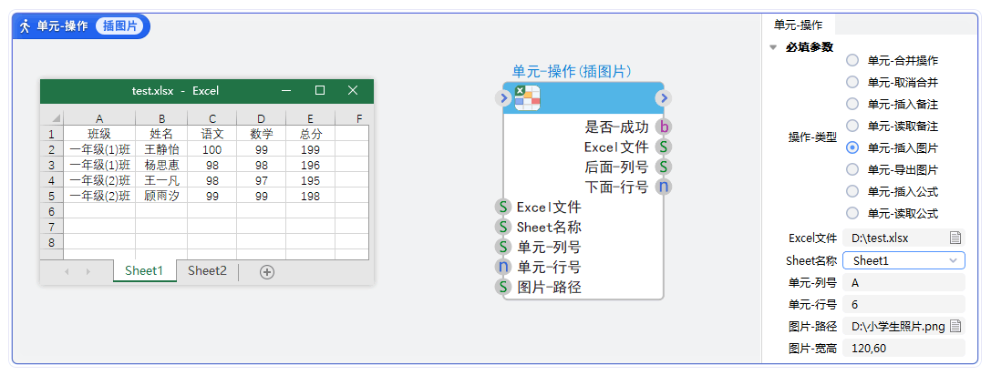Switch to the Sheet2 worksheet tab

coord(207,270)
